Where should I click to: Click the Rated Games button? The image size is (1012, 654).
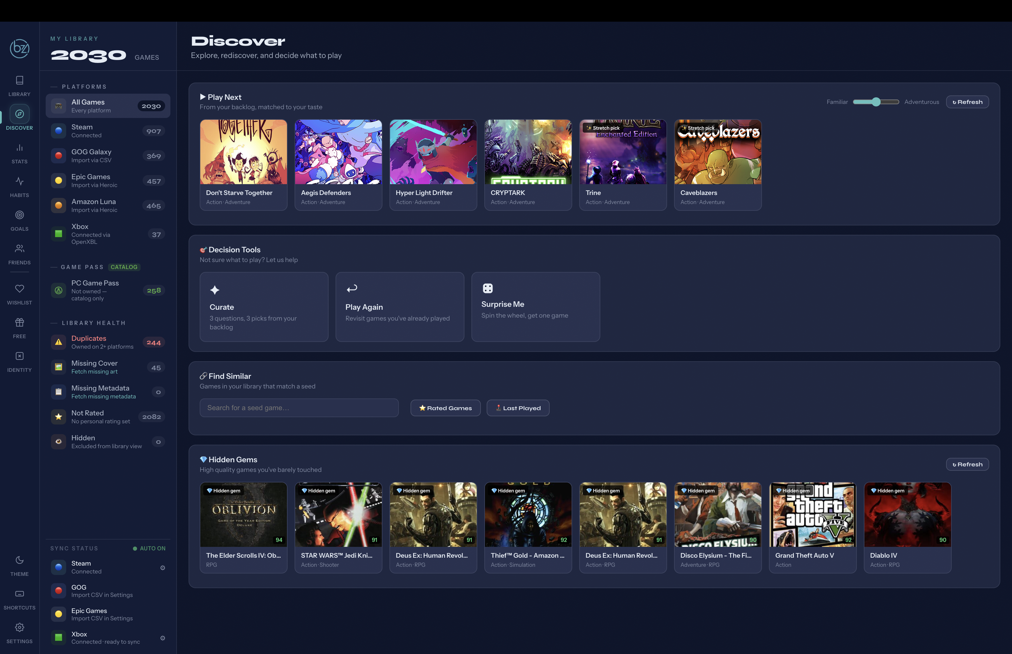(x=445, y=408)
